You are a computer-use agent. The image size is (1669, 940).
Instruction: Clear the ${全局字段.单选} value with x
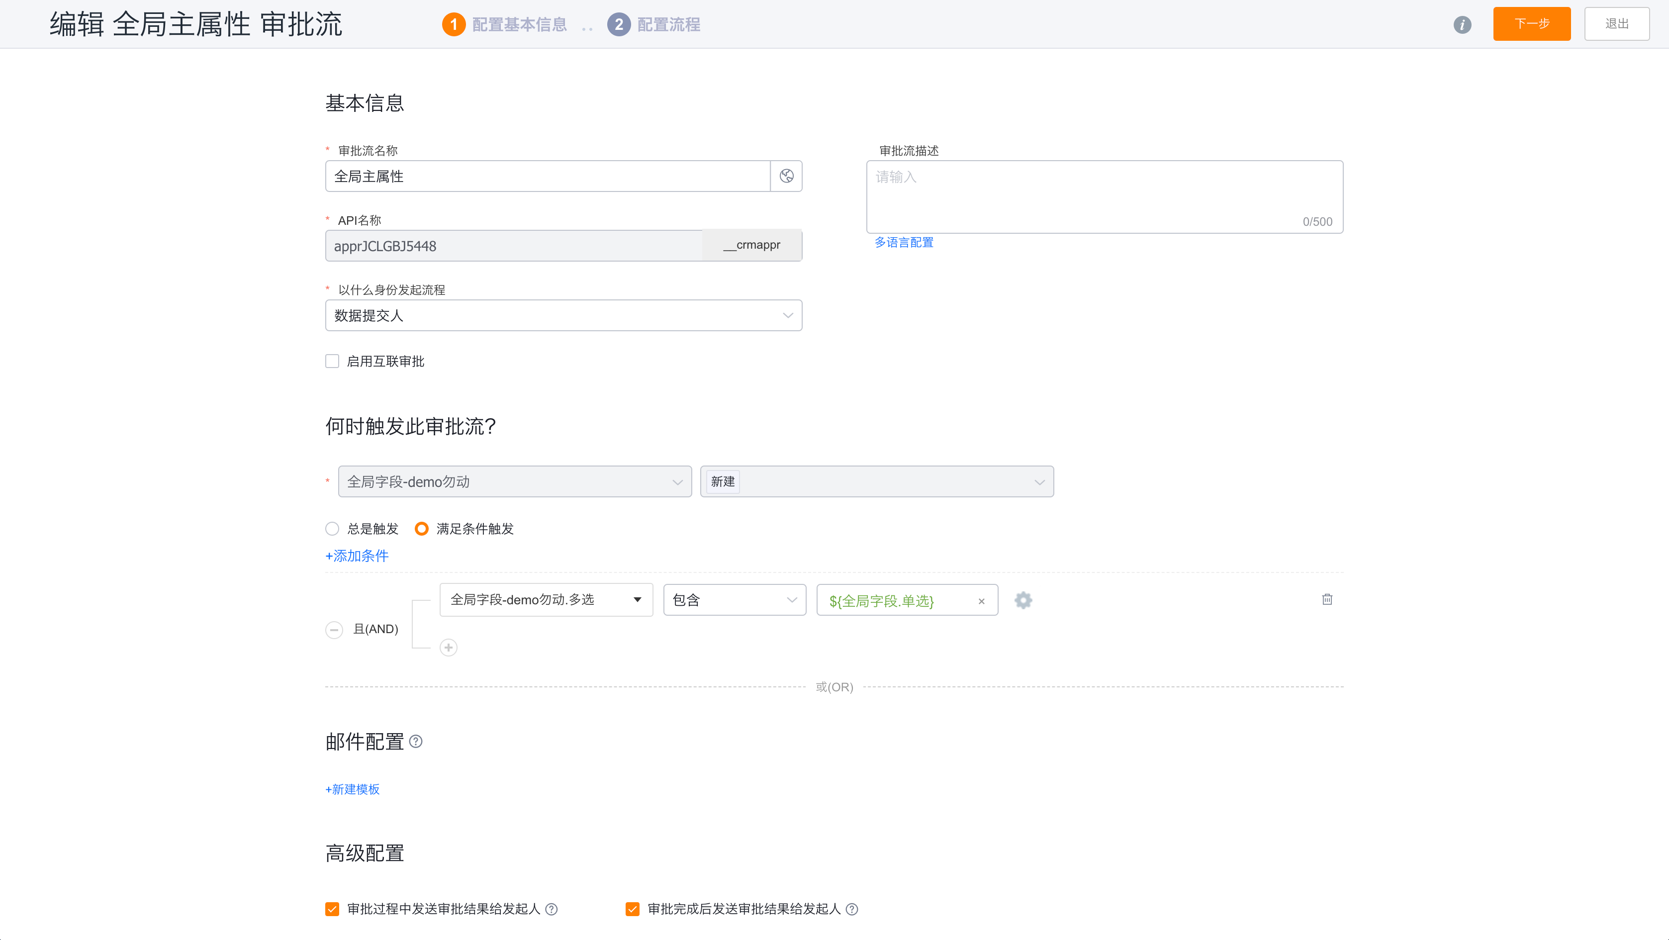981,601
